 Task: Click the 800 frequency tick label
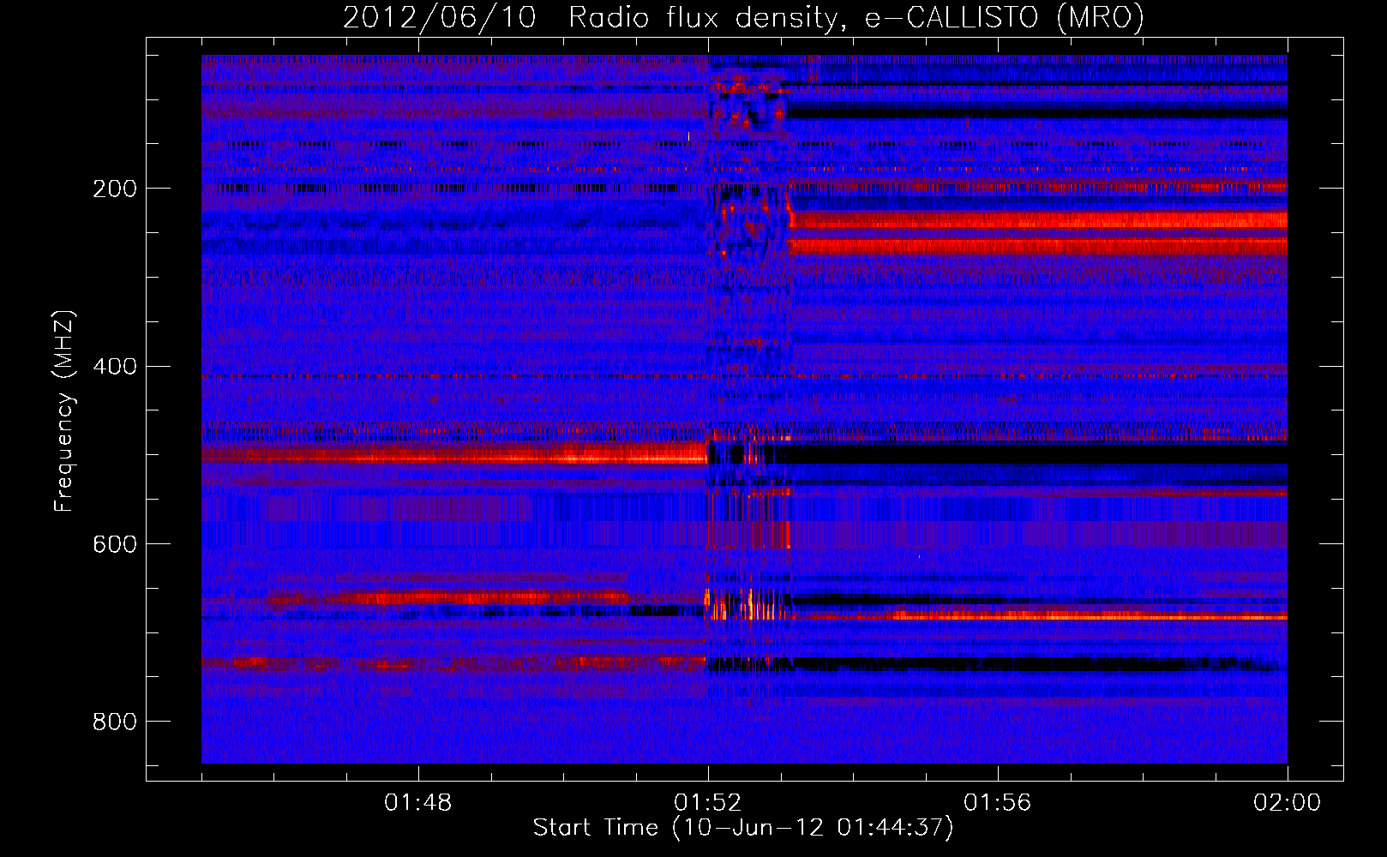tap(114, 722)
